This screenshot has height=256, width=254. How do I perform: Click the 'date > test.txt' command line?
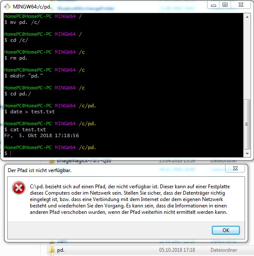tap(32, 112)
